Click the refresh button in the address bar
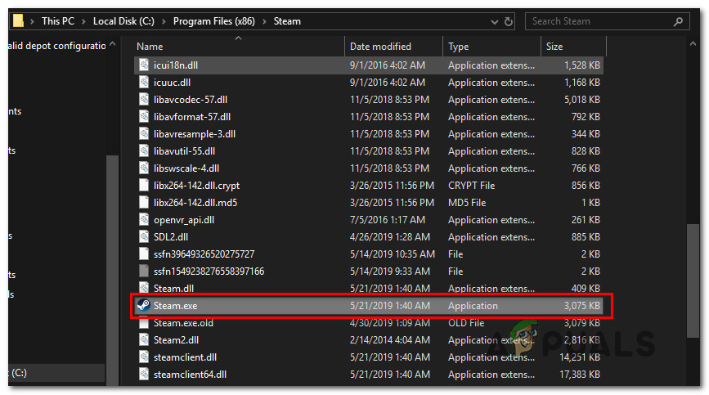The image size is (709, 395). click(x=508, y=21)
